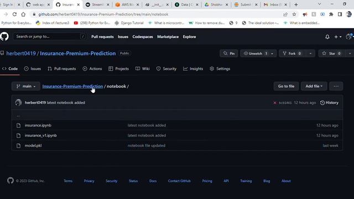354x199 pixels.
Task: Toggle the browser side panel icon
Action: [x=340, y=14]
